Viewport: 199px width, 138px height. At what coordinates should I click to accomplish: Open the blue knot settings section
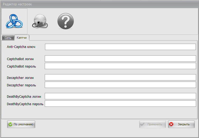coord(14,21)
